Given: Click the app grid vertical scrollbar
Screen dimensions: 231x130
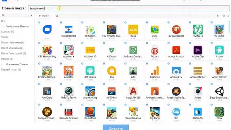Looking at the screenshot, I should point(230,27).
